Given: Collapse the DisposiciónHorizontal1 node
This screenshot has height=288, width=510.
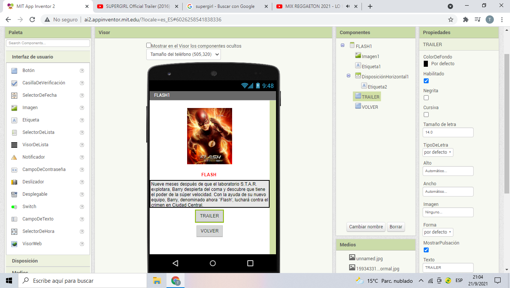Looking at the screenshot, I should click(x=349, y=76).
